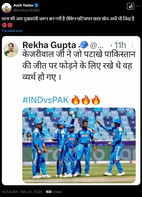142x197 pixels.
Task: Click the last fire emoji
Action: click(96, 100)
